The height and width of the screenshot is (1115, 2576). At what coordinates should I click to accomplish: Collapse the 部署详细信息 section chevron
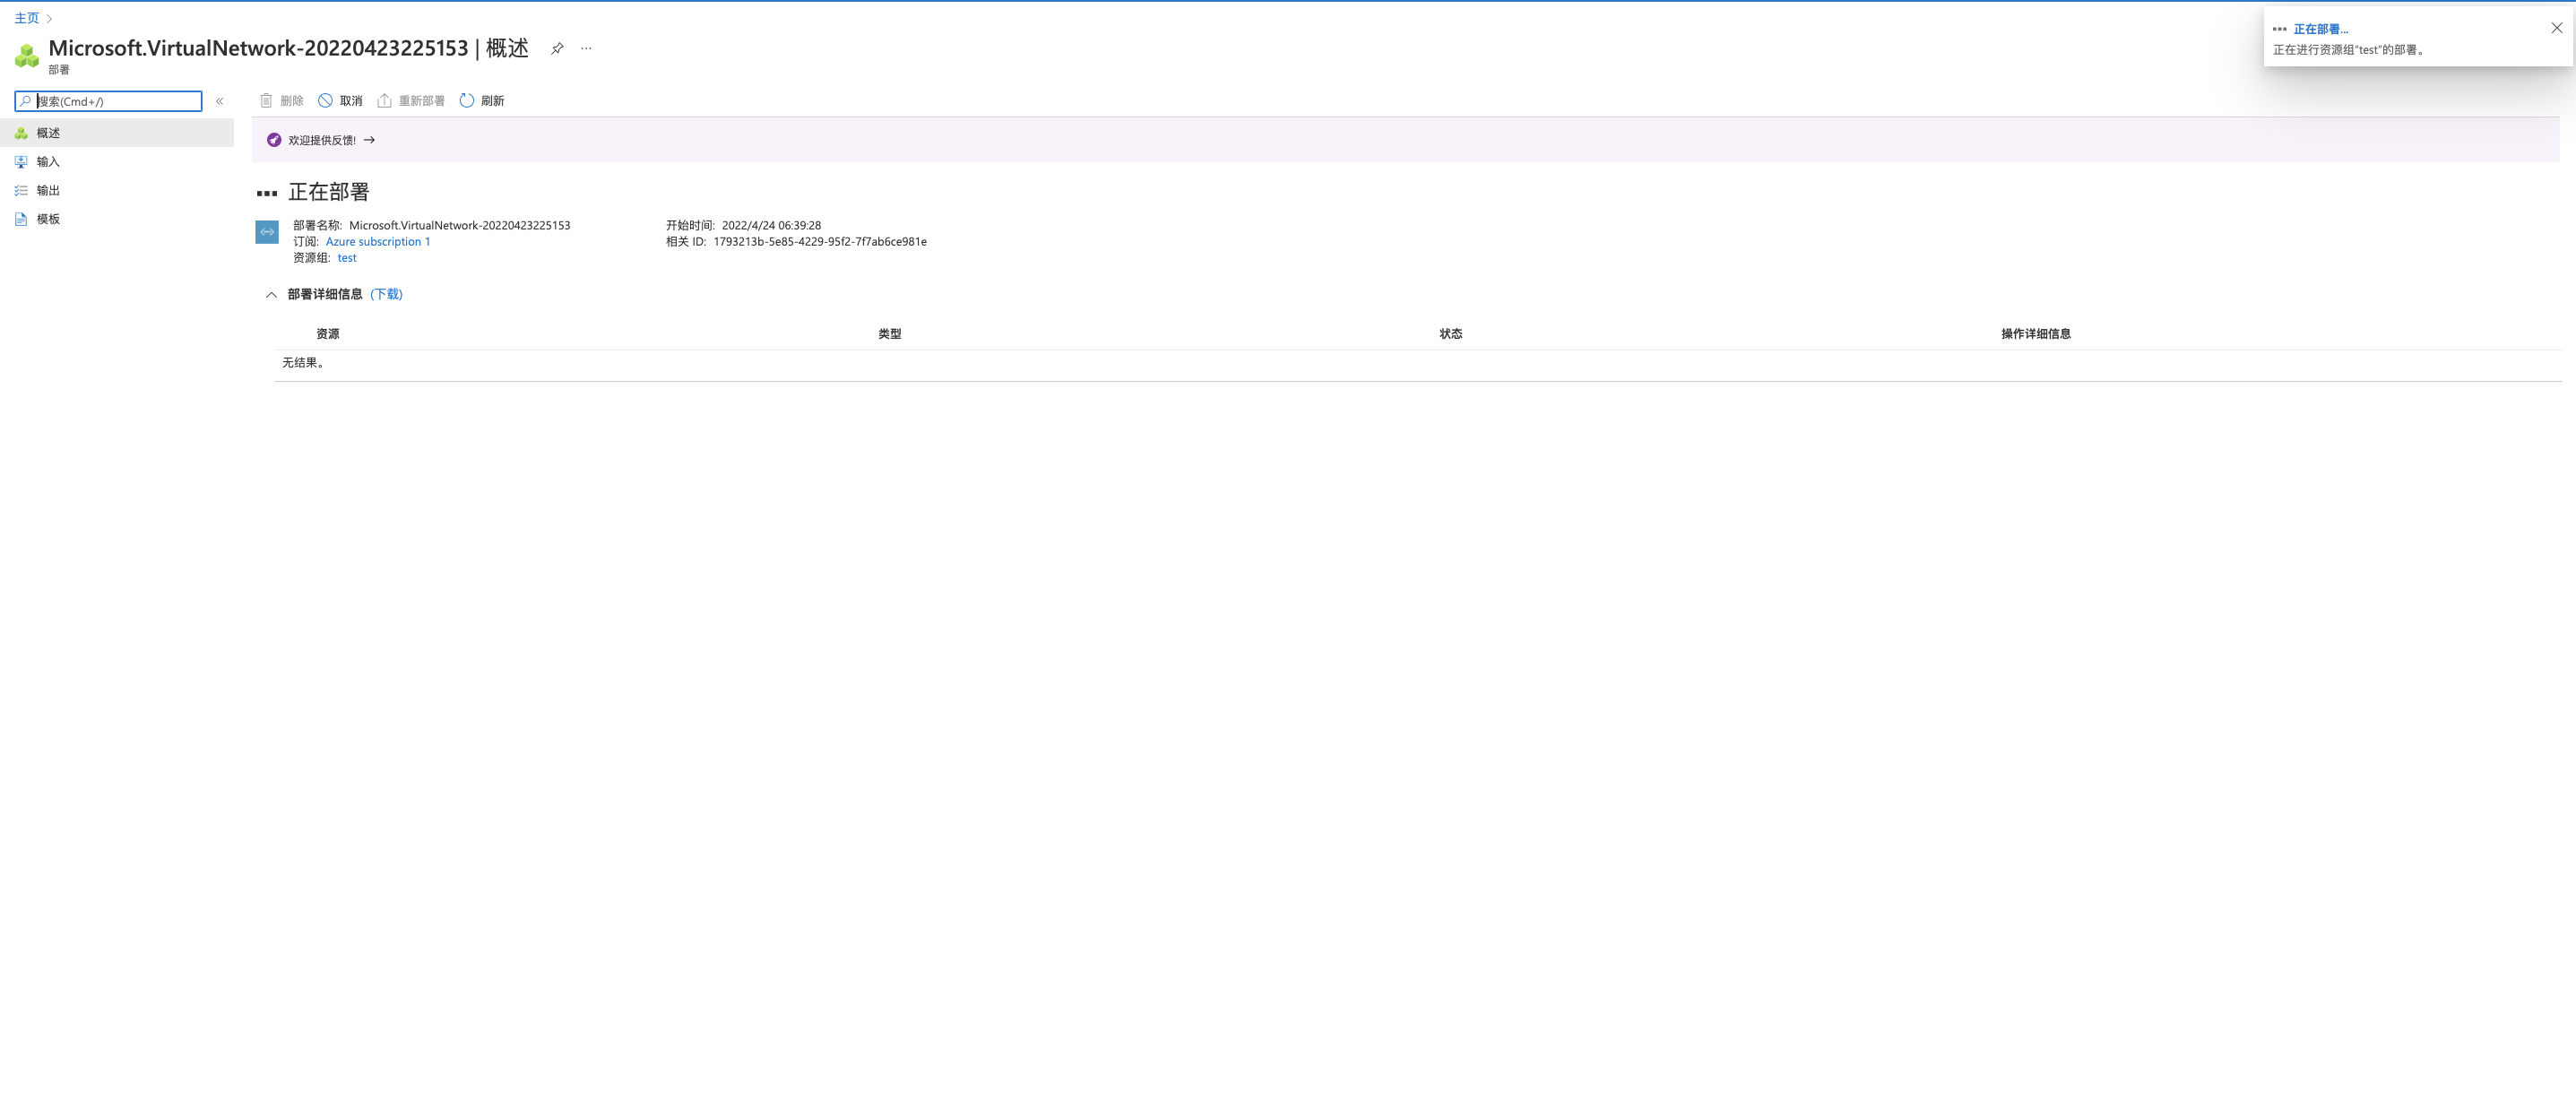(271, 295)
